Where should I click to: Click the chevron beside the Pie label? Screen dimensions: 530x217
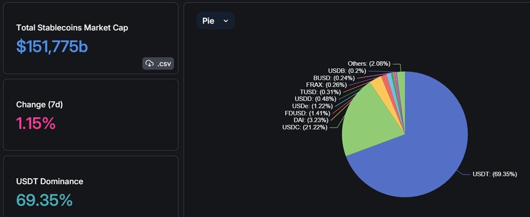[226, 21]
